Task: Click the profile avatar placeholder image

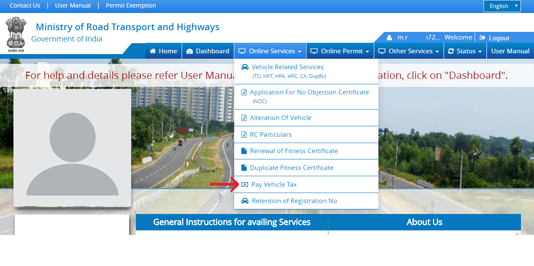Action: click(x=72, y=148)
